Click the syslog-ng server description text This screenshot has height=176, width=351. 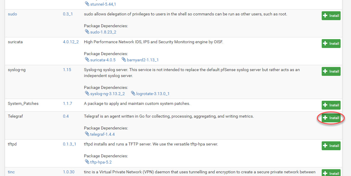[192, 73]
